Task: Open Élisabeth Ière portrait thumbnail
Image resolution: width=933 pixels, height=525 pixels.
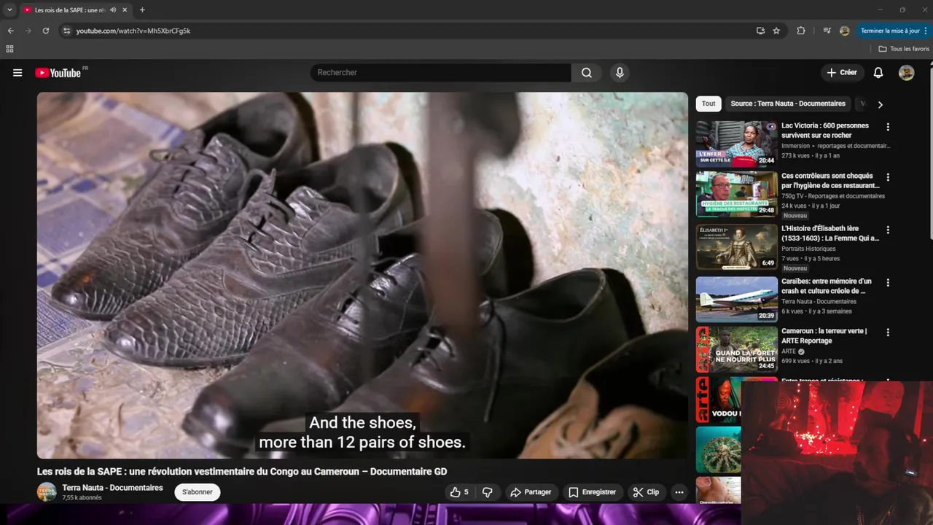Action: click(736, 246)
